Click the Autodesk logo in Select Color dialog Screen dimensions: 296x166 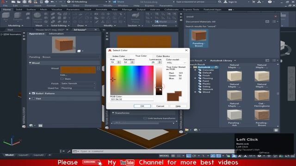(110, 50)
